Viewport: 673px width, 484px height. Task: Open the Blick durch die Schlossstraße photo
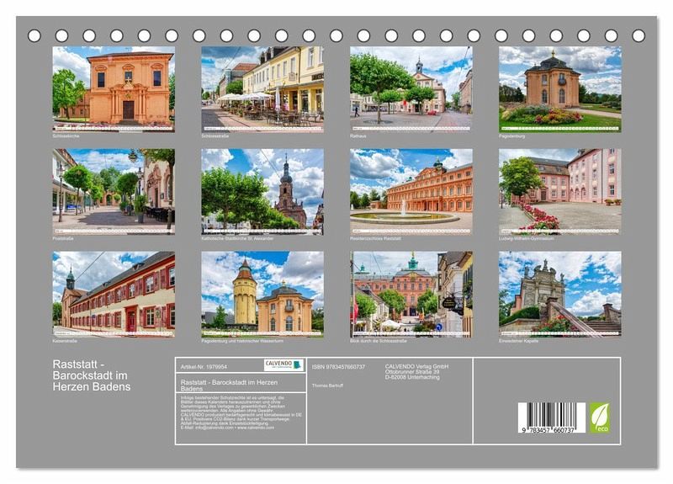(411, 292)
